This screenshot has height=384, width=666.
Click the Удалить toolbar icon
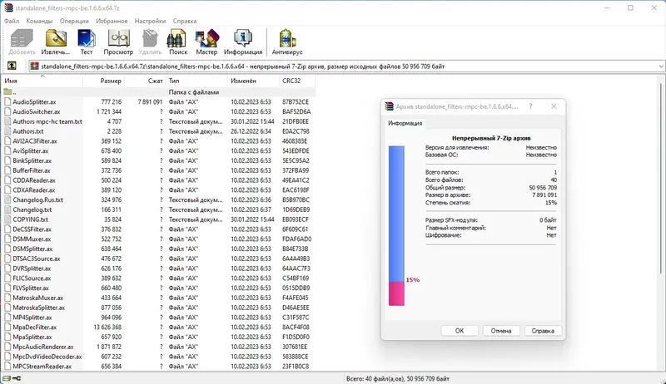tap(150, 42)
